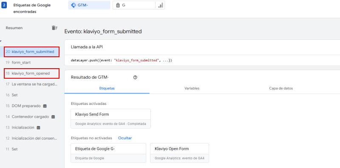Click the Etiquetas activadas label

[x=89, y=104]
